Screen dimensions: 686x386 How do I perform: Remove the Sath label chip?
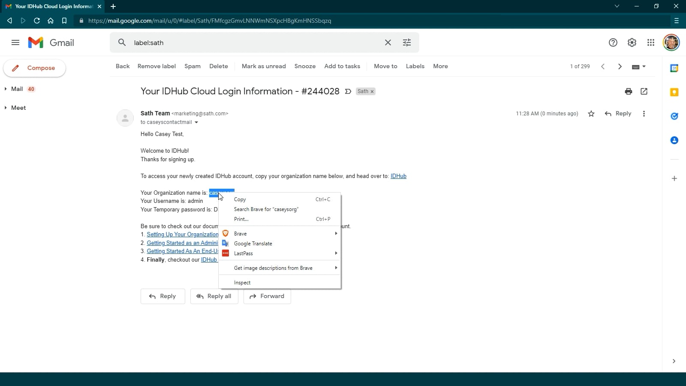click(x=372, y=91)
